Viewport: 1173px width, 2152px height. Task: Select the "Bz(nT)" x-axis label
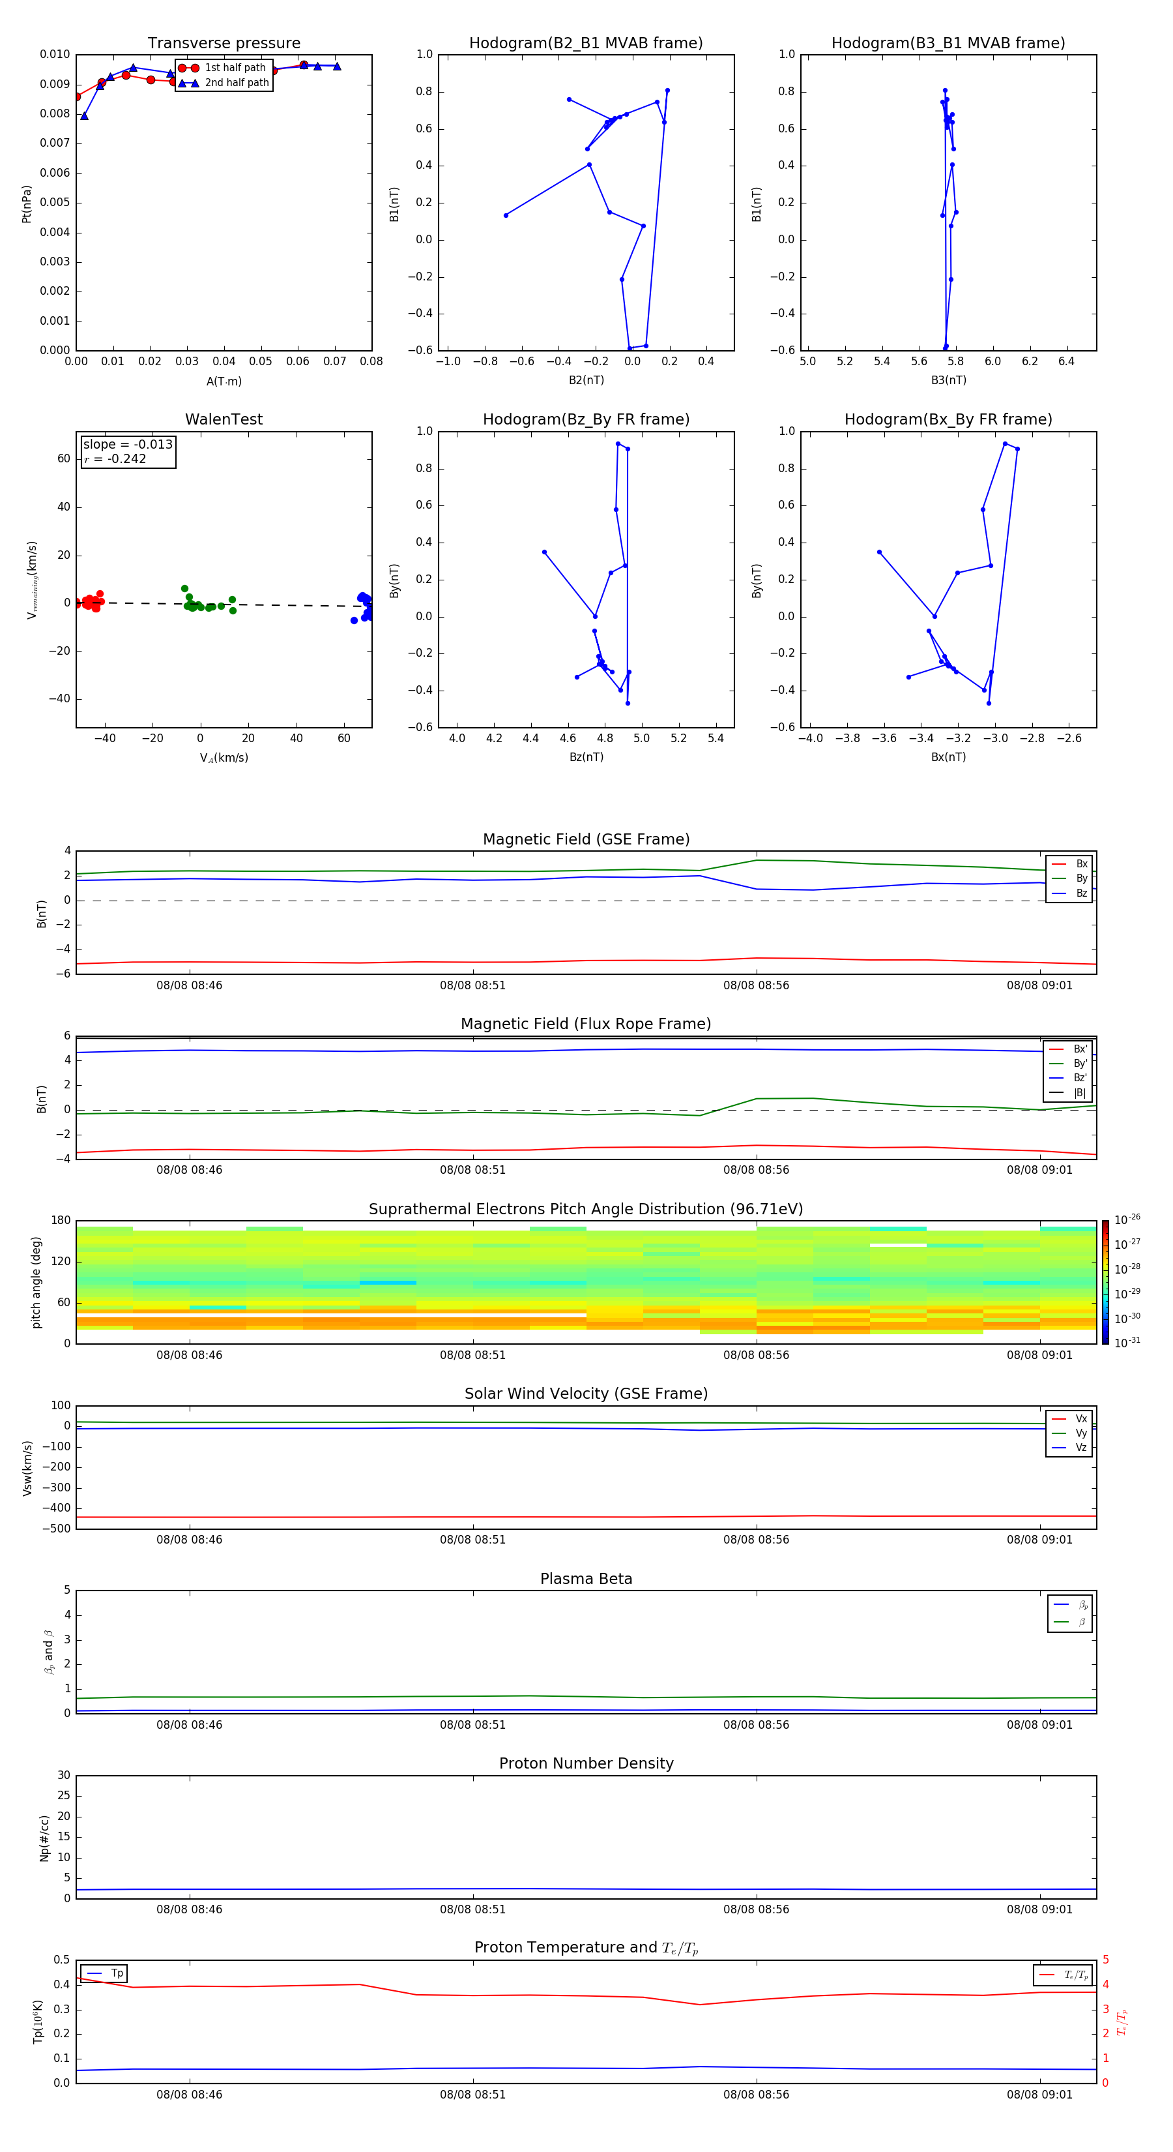(586, 757)
